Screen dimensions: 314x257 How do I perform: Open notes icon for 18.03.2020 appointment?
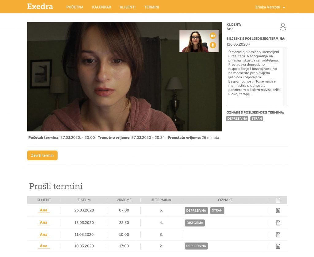tap(278, 223)
